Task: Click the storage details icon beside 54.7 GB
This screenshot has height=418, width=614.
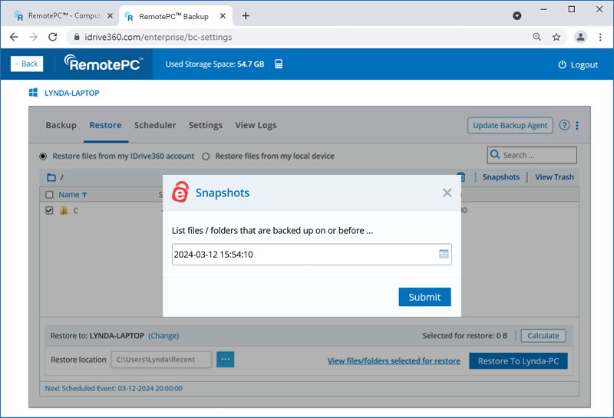Action: tap(279, 64)
